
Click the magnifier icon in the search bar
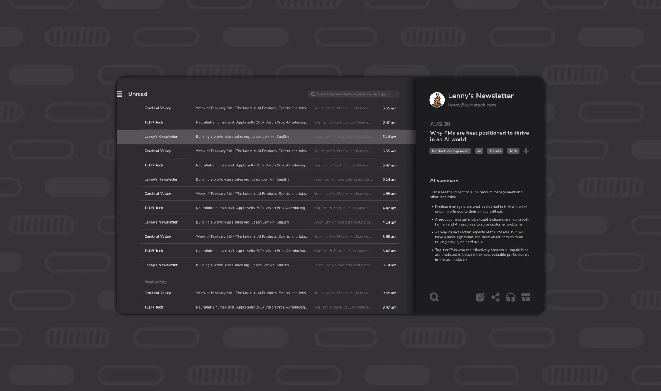click(x=313, y=94)
